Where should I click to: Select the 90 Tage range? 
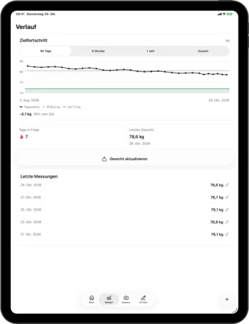46,51
